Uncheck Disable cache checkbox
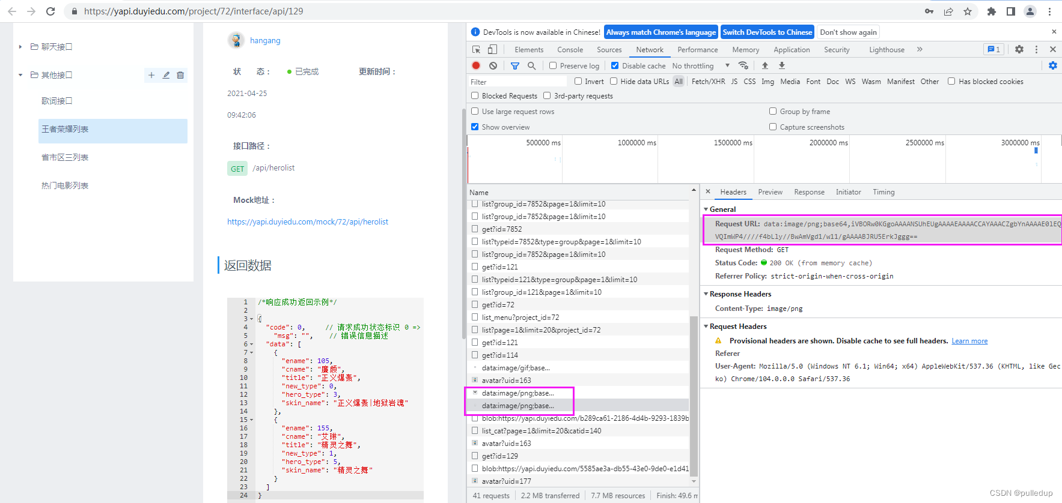 (615, 65)
